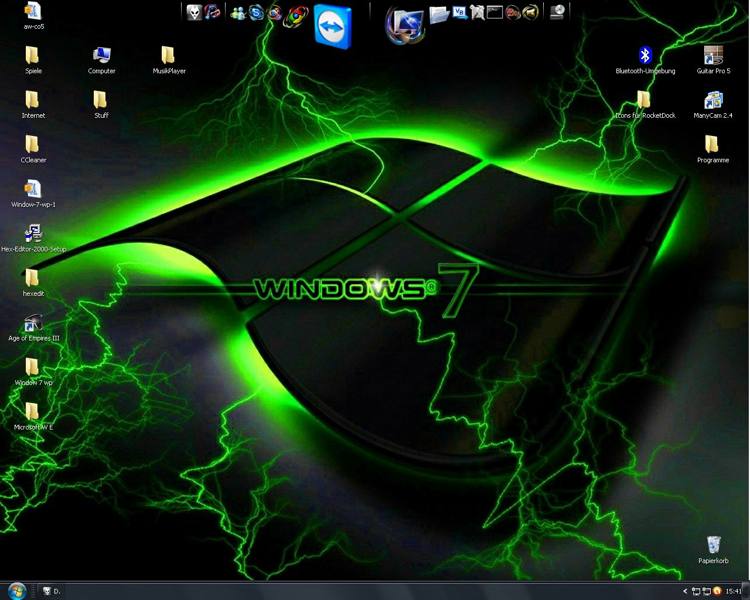Screen dimensions: 750x600
Task: Launch Age of Empires III shortcut
Action: 33,328
